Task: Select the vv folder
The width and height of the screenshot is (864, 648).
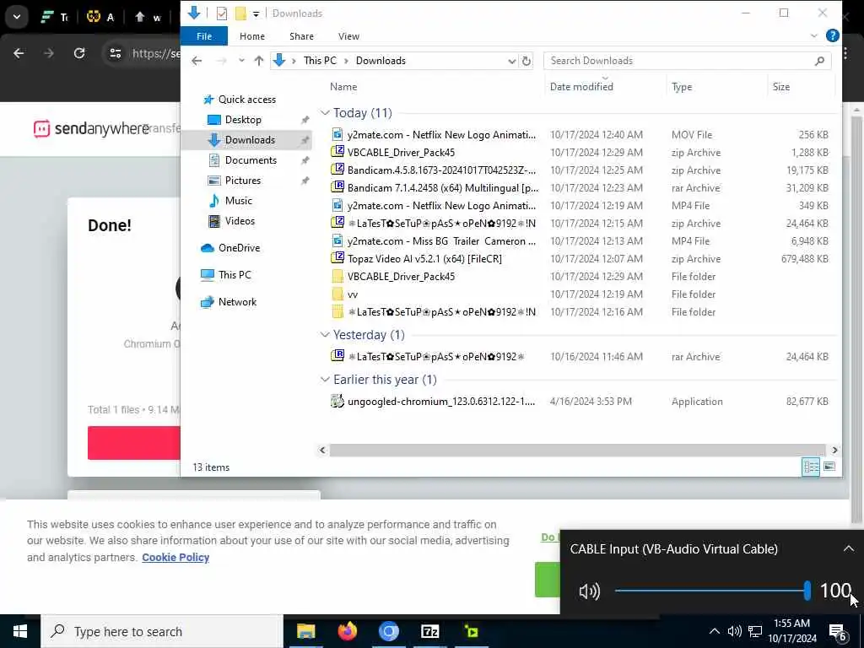Action: pos(353,294)
